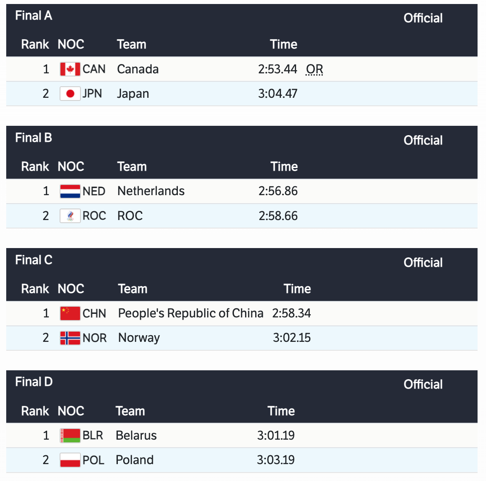The width and height of the screenshot is (486, 481).
Task: Open the Canada team link
Action: tap(138, 69)
